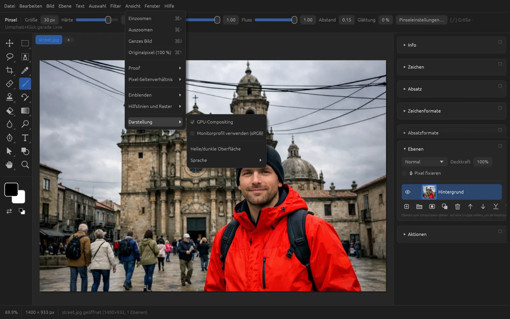
Task: Move layer up with arrow
Action: tap(470, 207)
